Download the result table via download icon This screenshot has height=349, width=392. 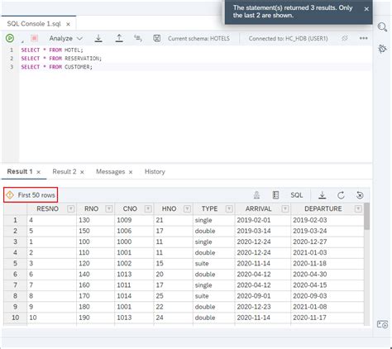(323, 195)
